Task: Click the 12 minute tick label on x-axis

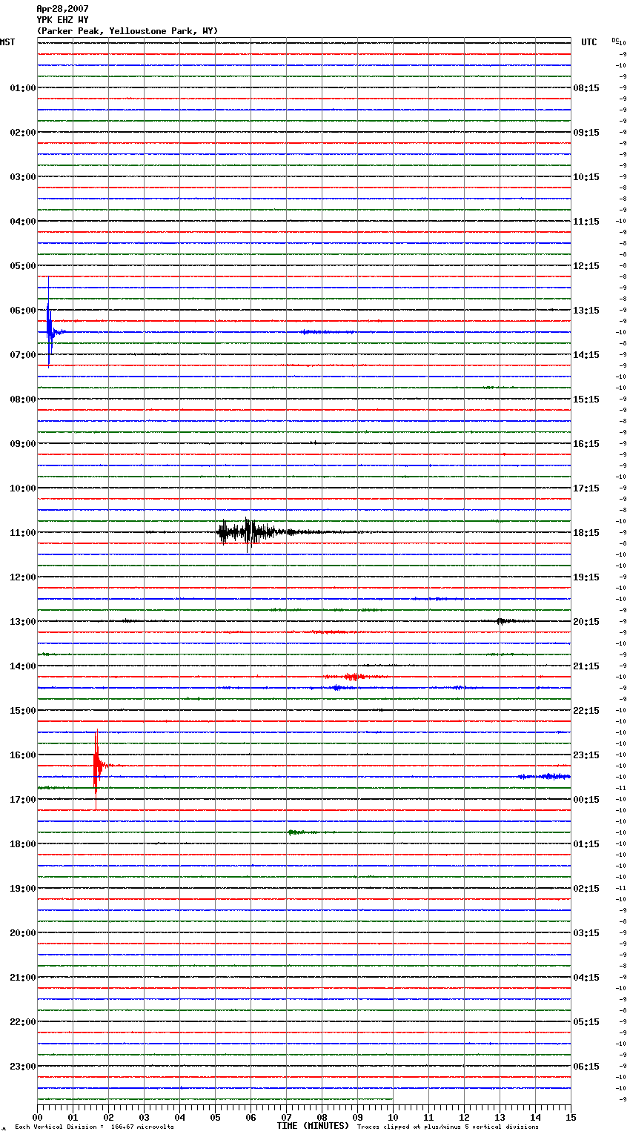Action: tap(464, 1117)
